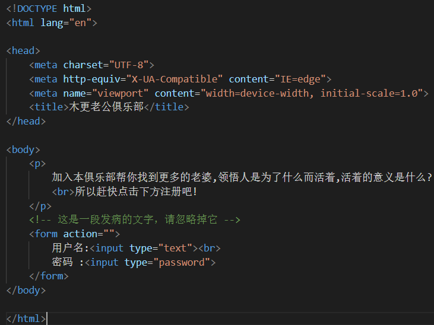Click the opening p tag
The height and width of the screenshot is (325, 434).
(x=37, y=164)
